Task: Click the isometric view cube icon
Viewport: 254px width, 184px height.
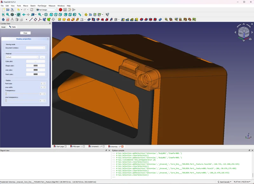Action: coord(46,15)
